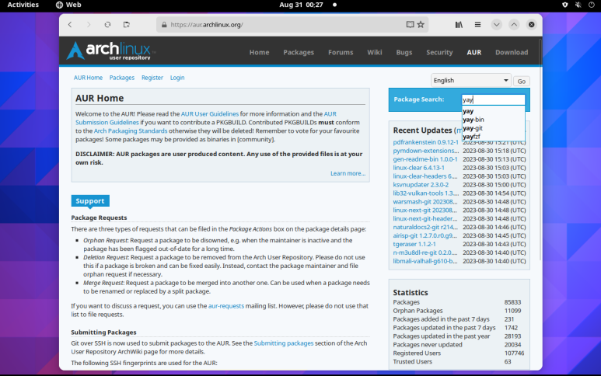Open the Submitting packages wiki link
601x376 pixels.
pos(284,343)
